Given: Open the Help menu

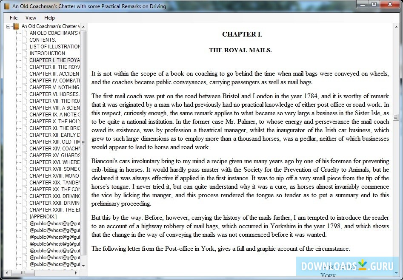Looking at the screenshot, I should pos(49,18).
